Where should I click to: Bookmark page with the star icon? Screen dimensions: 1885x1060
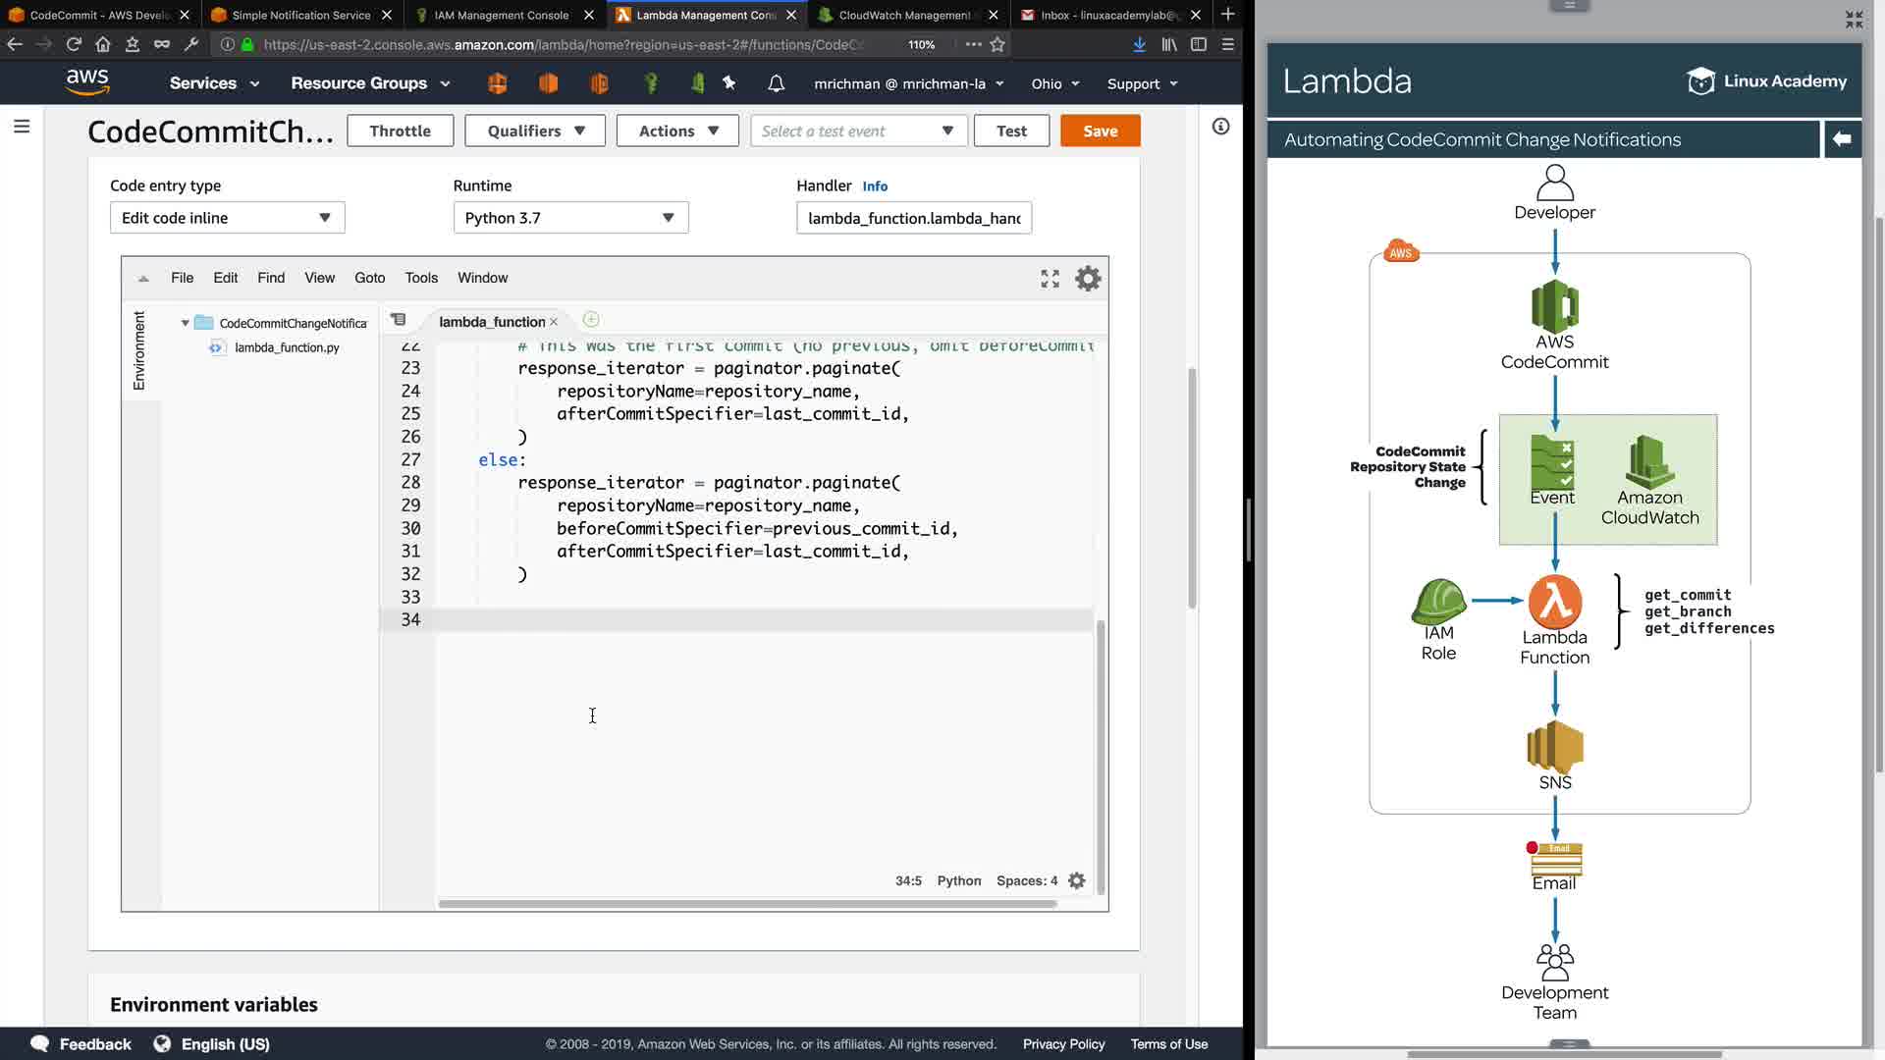point(997,44)
